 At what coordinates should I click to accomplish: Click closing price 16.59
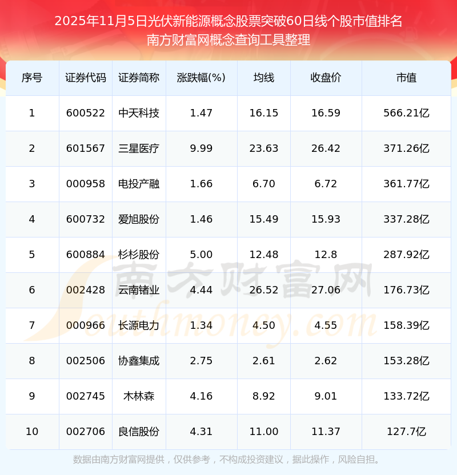(x=326, y=113)
